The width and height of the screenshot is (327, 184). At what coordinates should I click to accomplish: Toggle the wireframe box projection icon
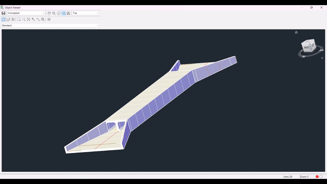[x=3, y=19]
